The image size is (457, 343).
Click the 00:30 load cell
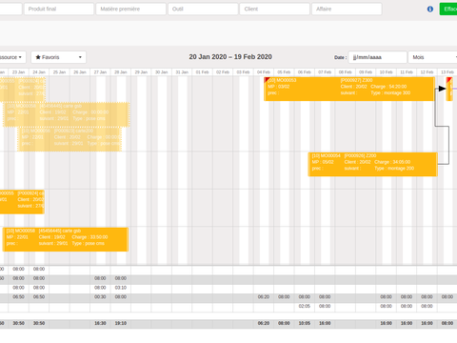tap(100, 296)
